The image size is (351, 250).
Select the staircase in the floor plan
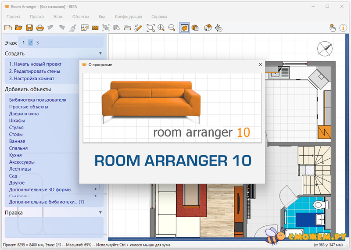[314, 170]
